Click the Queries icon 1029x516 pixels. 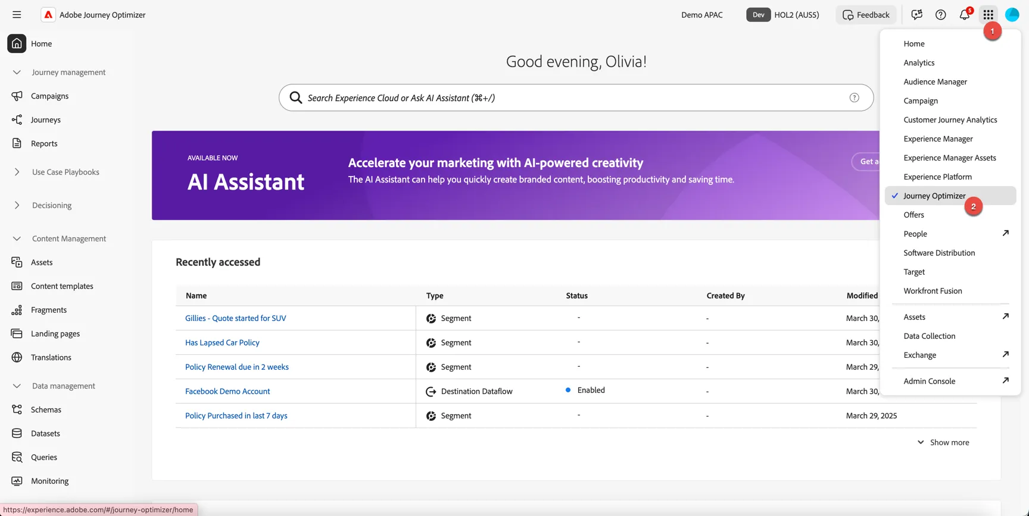tap(17, 457)
